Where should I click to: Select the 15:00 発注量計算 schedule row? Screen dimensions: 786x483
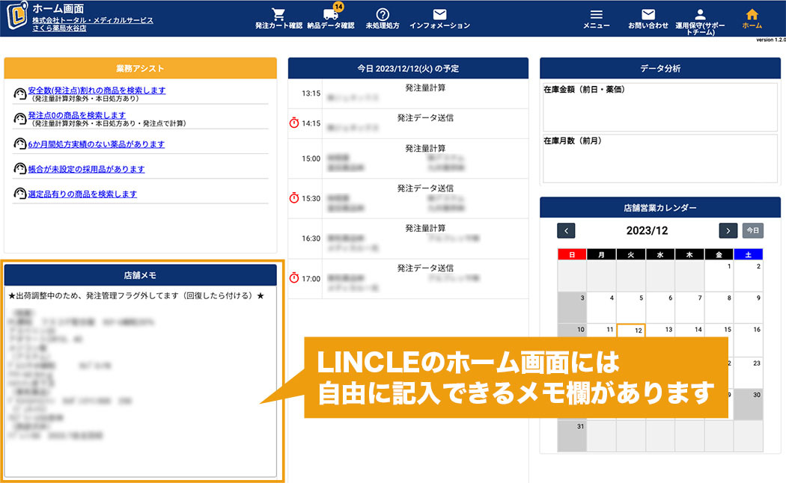click(x=408, y=159)
